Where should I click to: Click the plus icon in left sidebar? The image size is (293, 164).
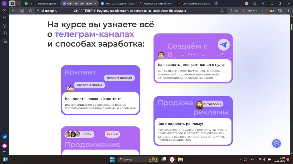point(5,129)
